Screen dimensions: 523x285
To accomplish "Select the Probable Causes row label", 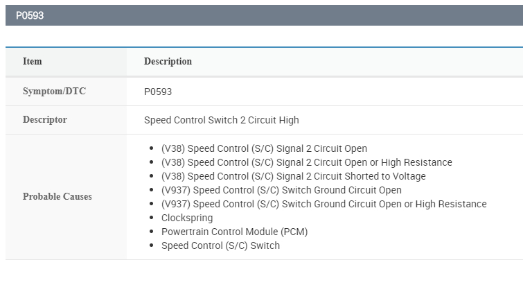I will [57, 196].
